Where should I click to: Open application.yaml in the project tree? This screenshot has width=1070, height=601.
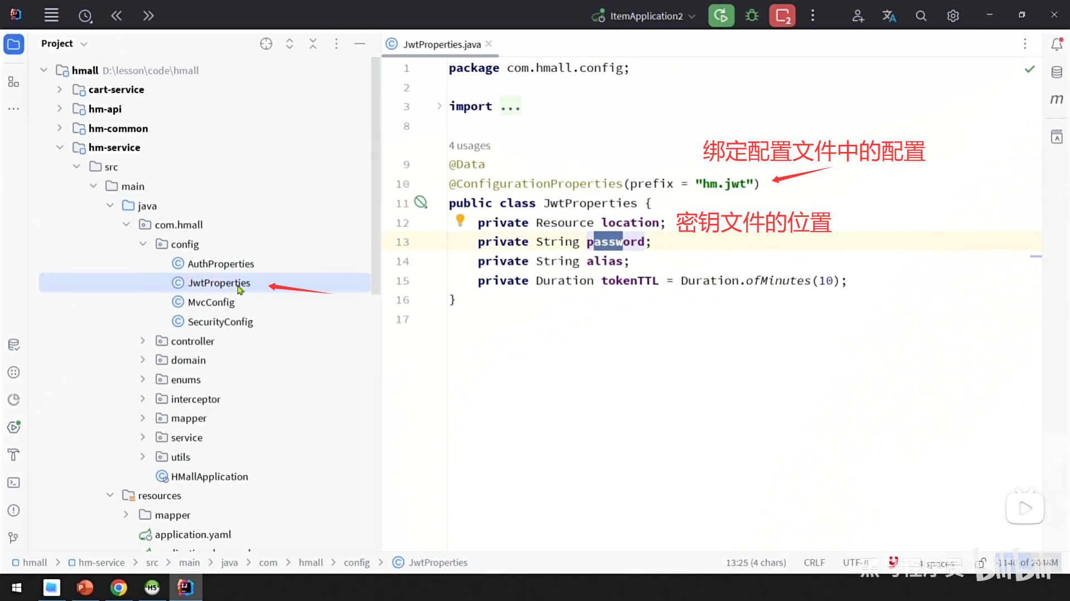pos(192,534)
